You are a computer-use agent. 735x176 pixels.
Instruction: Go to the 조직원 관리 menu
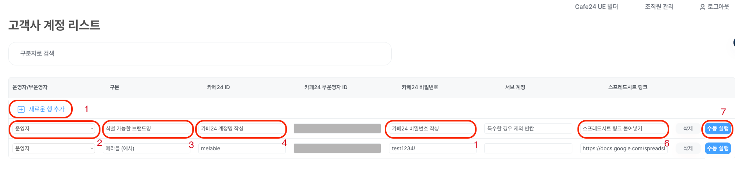click(x=659, y=7)
